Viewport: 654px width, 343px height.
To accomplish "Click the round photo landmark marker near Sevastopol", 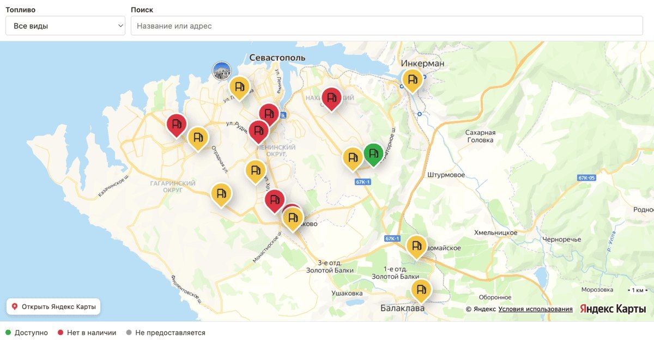I will [221, 71].
